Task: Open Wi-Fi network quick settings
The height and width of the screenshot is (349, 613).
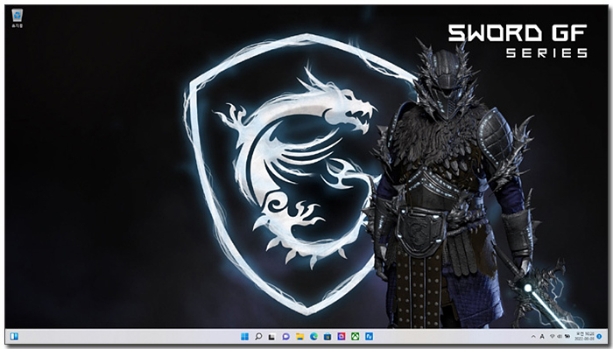Action: (x=552, y=336)
